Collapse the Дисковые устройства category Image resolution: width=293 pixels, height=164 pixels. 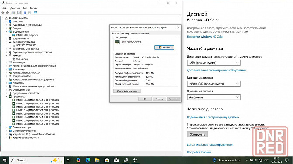coord(7,42)
